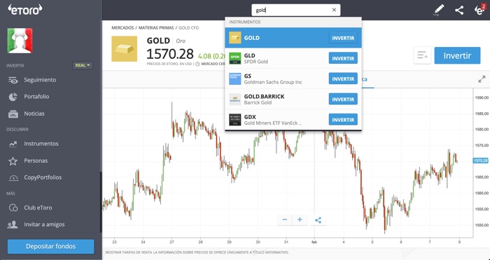The width and height of the screenshot is (490, 260).
Task: Select the GLD SPDR Gold result
Action: 293,58
